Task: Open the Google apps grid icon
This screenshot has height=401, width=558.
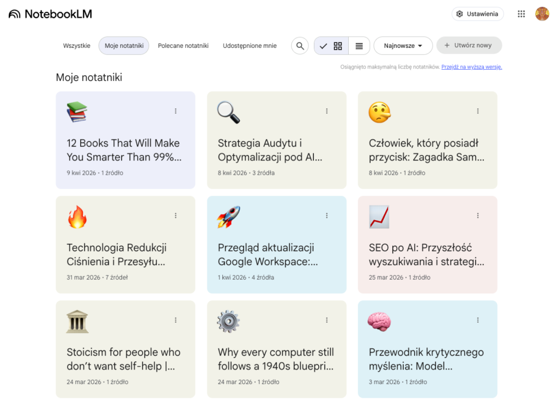Action: 521,14
